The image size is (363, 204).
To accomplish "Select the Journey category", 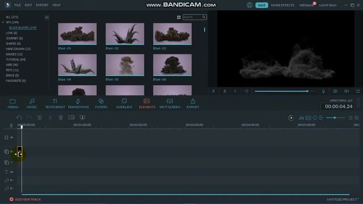I will tap(14, 38).
